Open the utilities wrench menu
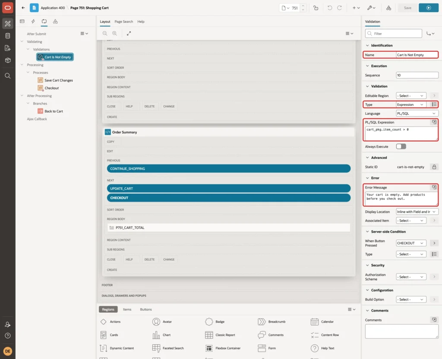 tap(371, 8)
